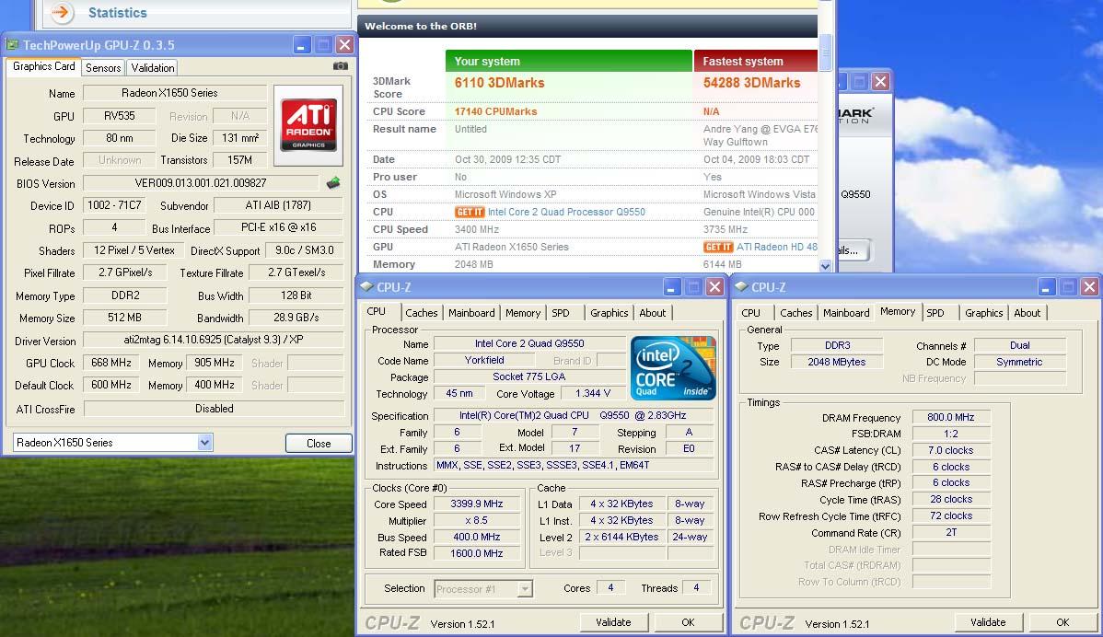Click OK in the left CPU-Z window
This screenshot has width=1103, height=637.
coord(688,622)
